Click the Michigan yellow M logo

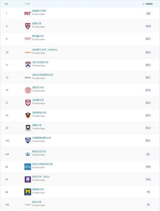tap(28, 192)
